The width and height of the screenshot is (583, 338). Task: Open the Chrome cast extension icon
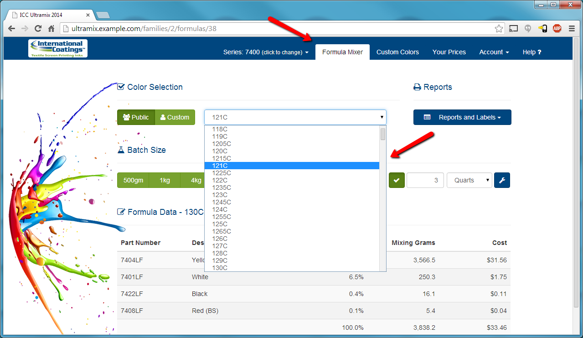[x=513, y=28]
